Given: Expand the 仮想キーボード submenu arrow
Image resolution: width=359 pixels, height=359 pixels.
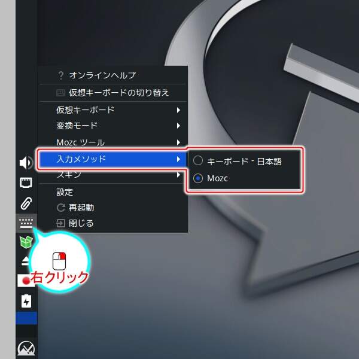Looking at the screenshot, I should [x=178, y=110].
